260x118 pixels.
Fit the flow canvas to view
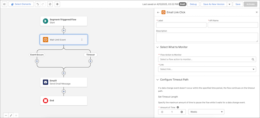11,115
